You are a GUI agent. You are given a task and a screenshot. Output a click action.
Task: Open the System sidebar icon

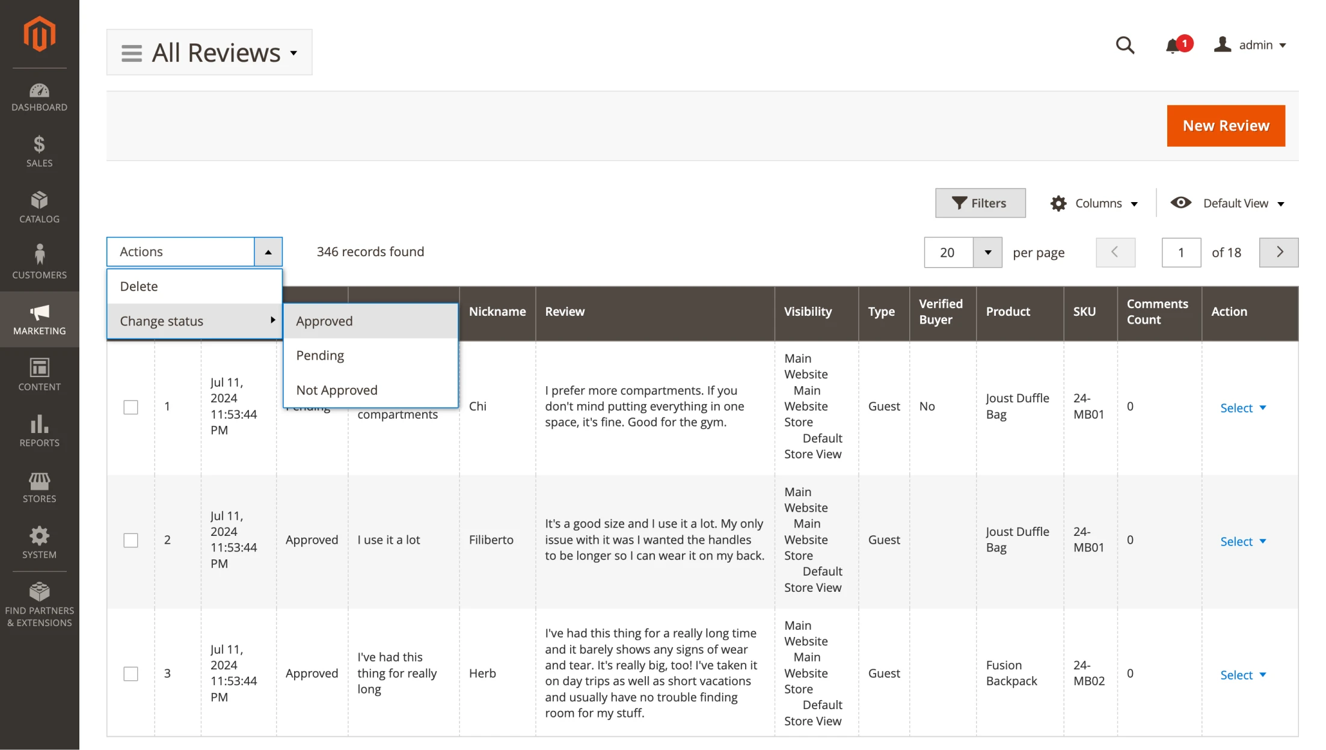pyautogui.click(x=39, y=540)
